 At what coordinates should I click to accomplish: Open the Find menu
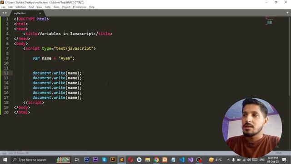click(x=31, y=7)
